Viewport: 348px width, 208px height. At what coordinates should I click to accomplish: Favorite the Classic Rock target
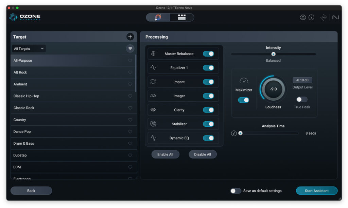(x=130, y=108)
